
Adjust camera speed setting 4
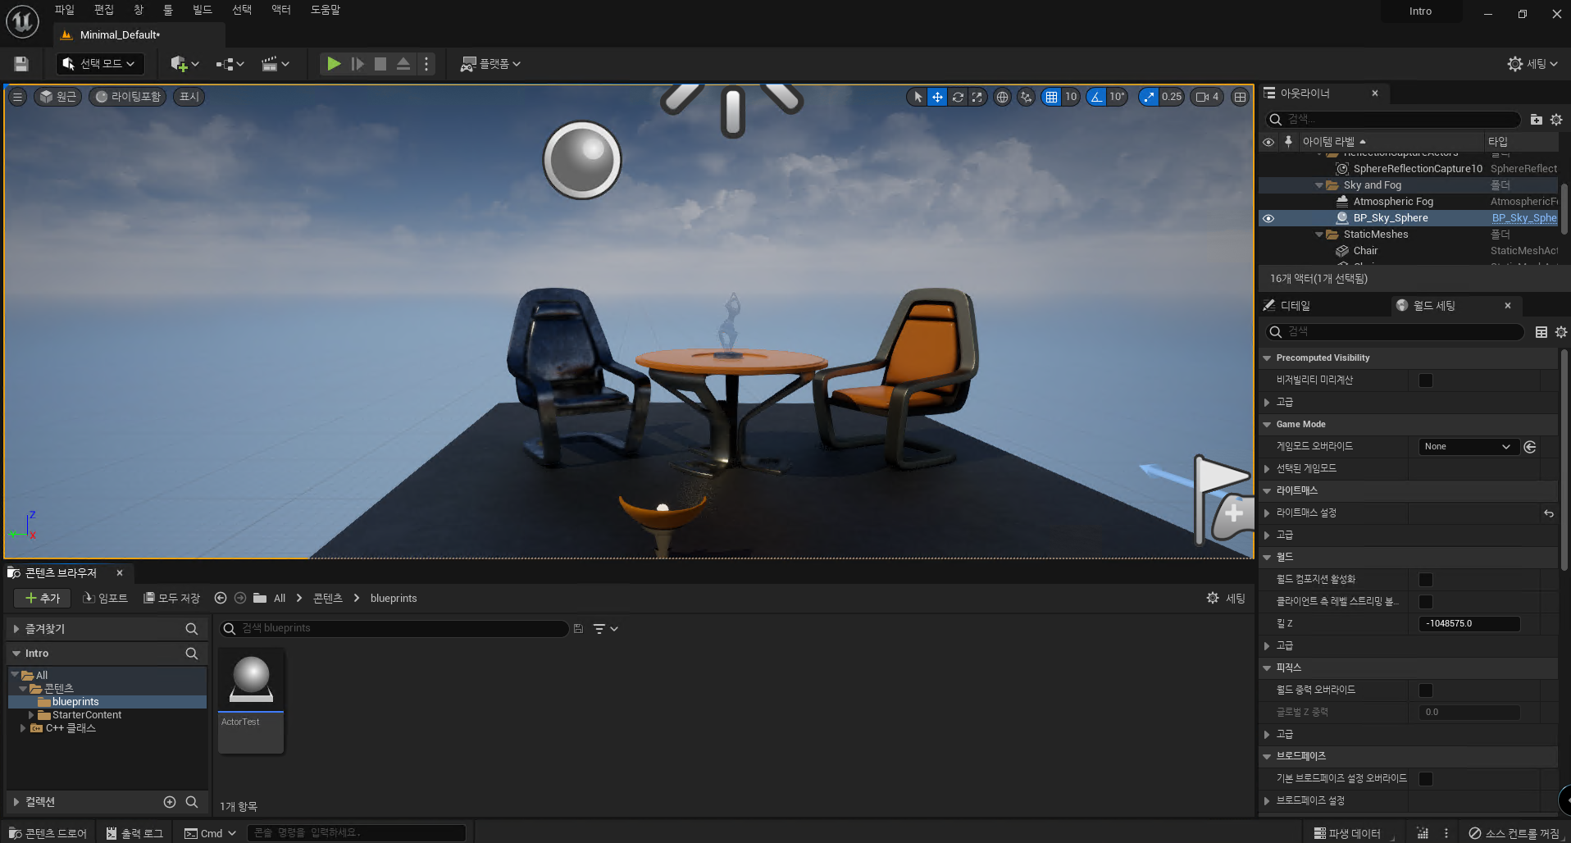pyautogui.click(x=1208, y=97)
